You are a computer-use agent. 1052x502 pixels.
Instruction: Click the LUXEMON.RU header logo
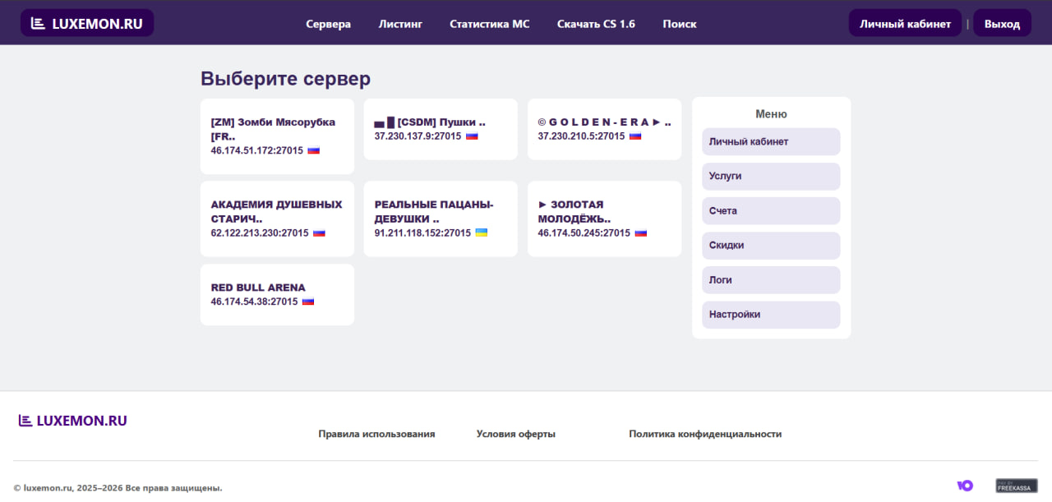(87, 24)
